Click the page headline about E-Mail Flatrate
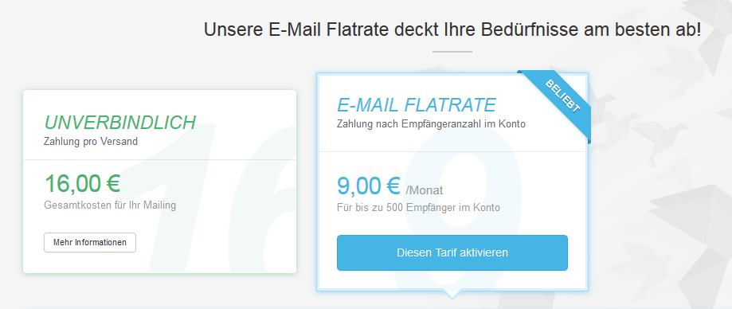This screenshot has width=732, height=309. coord(452,29)
